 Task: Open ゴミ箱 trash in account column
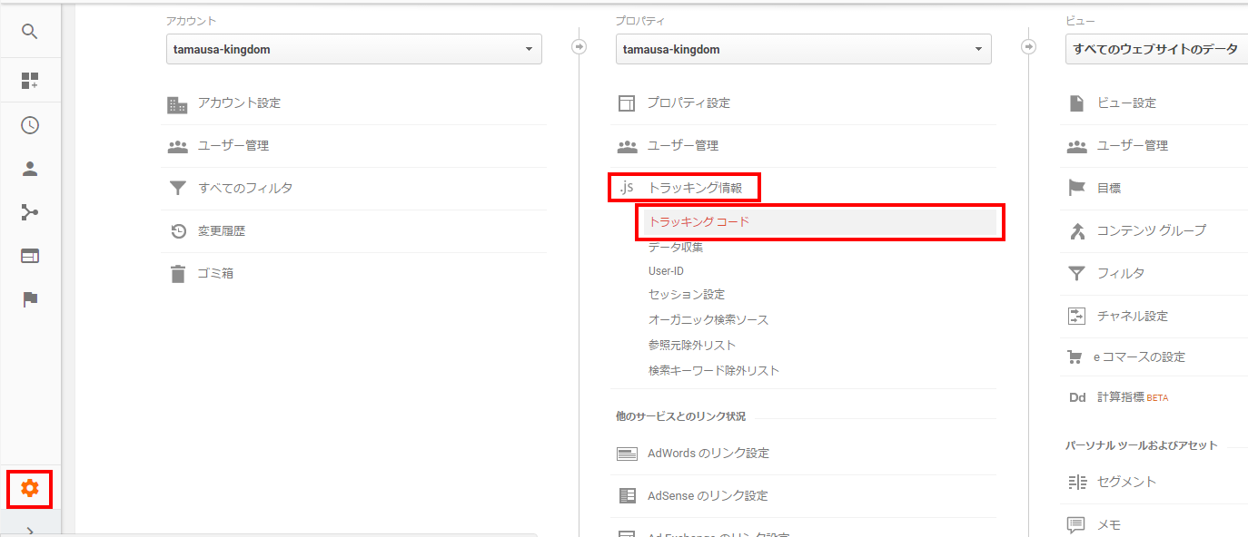point(215,273)
